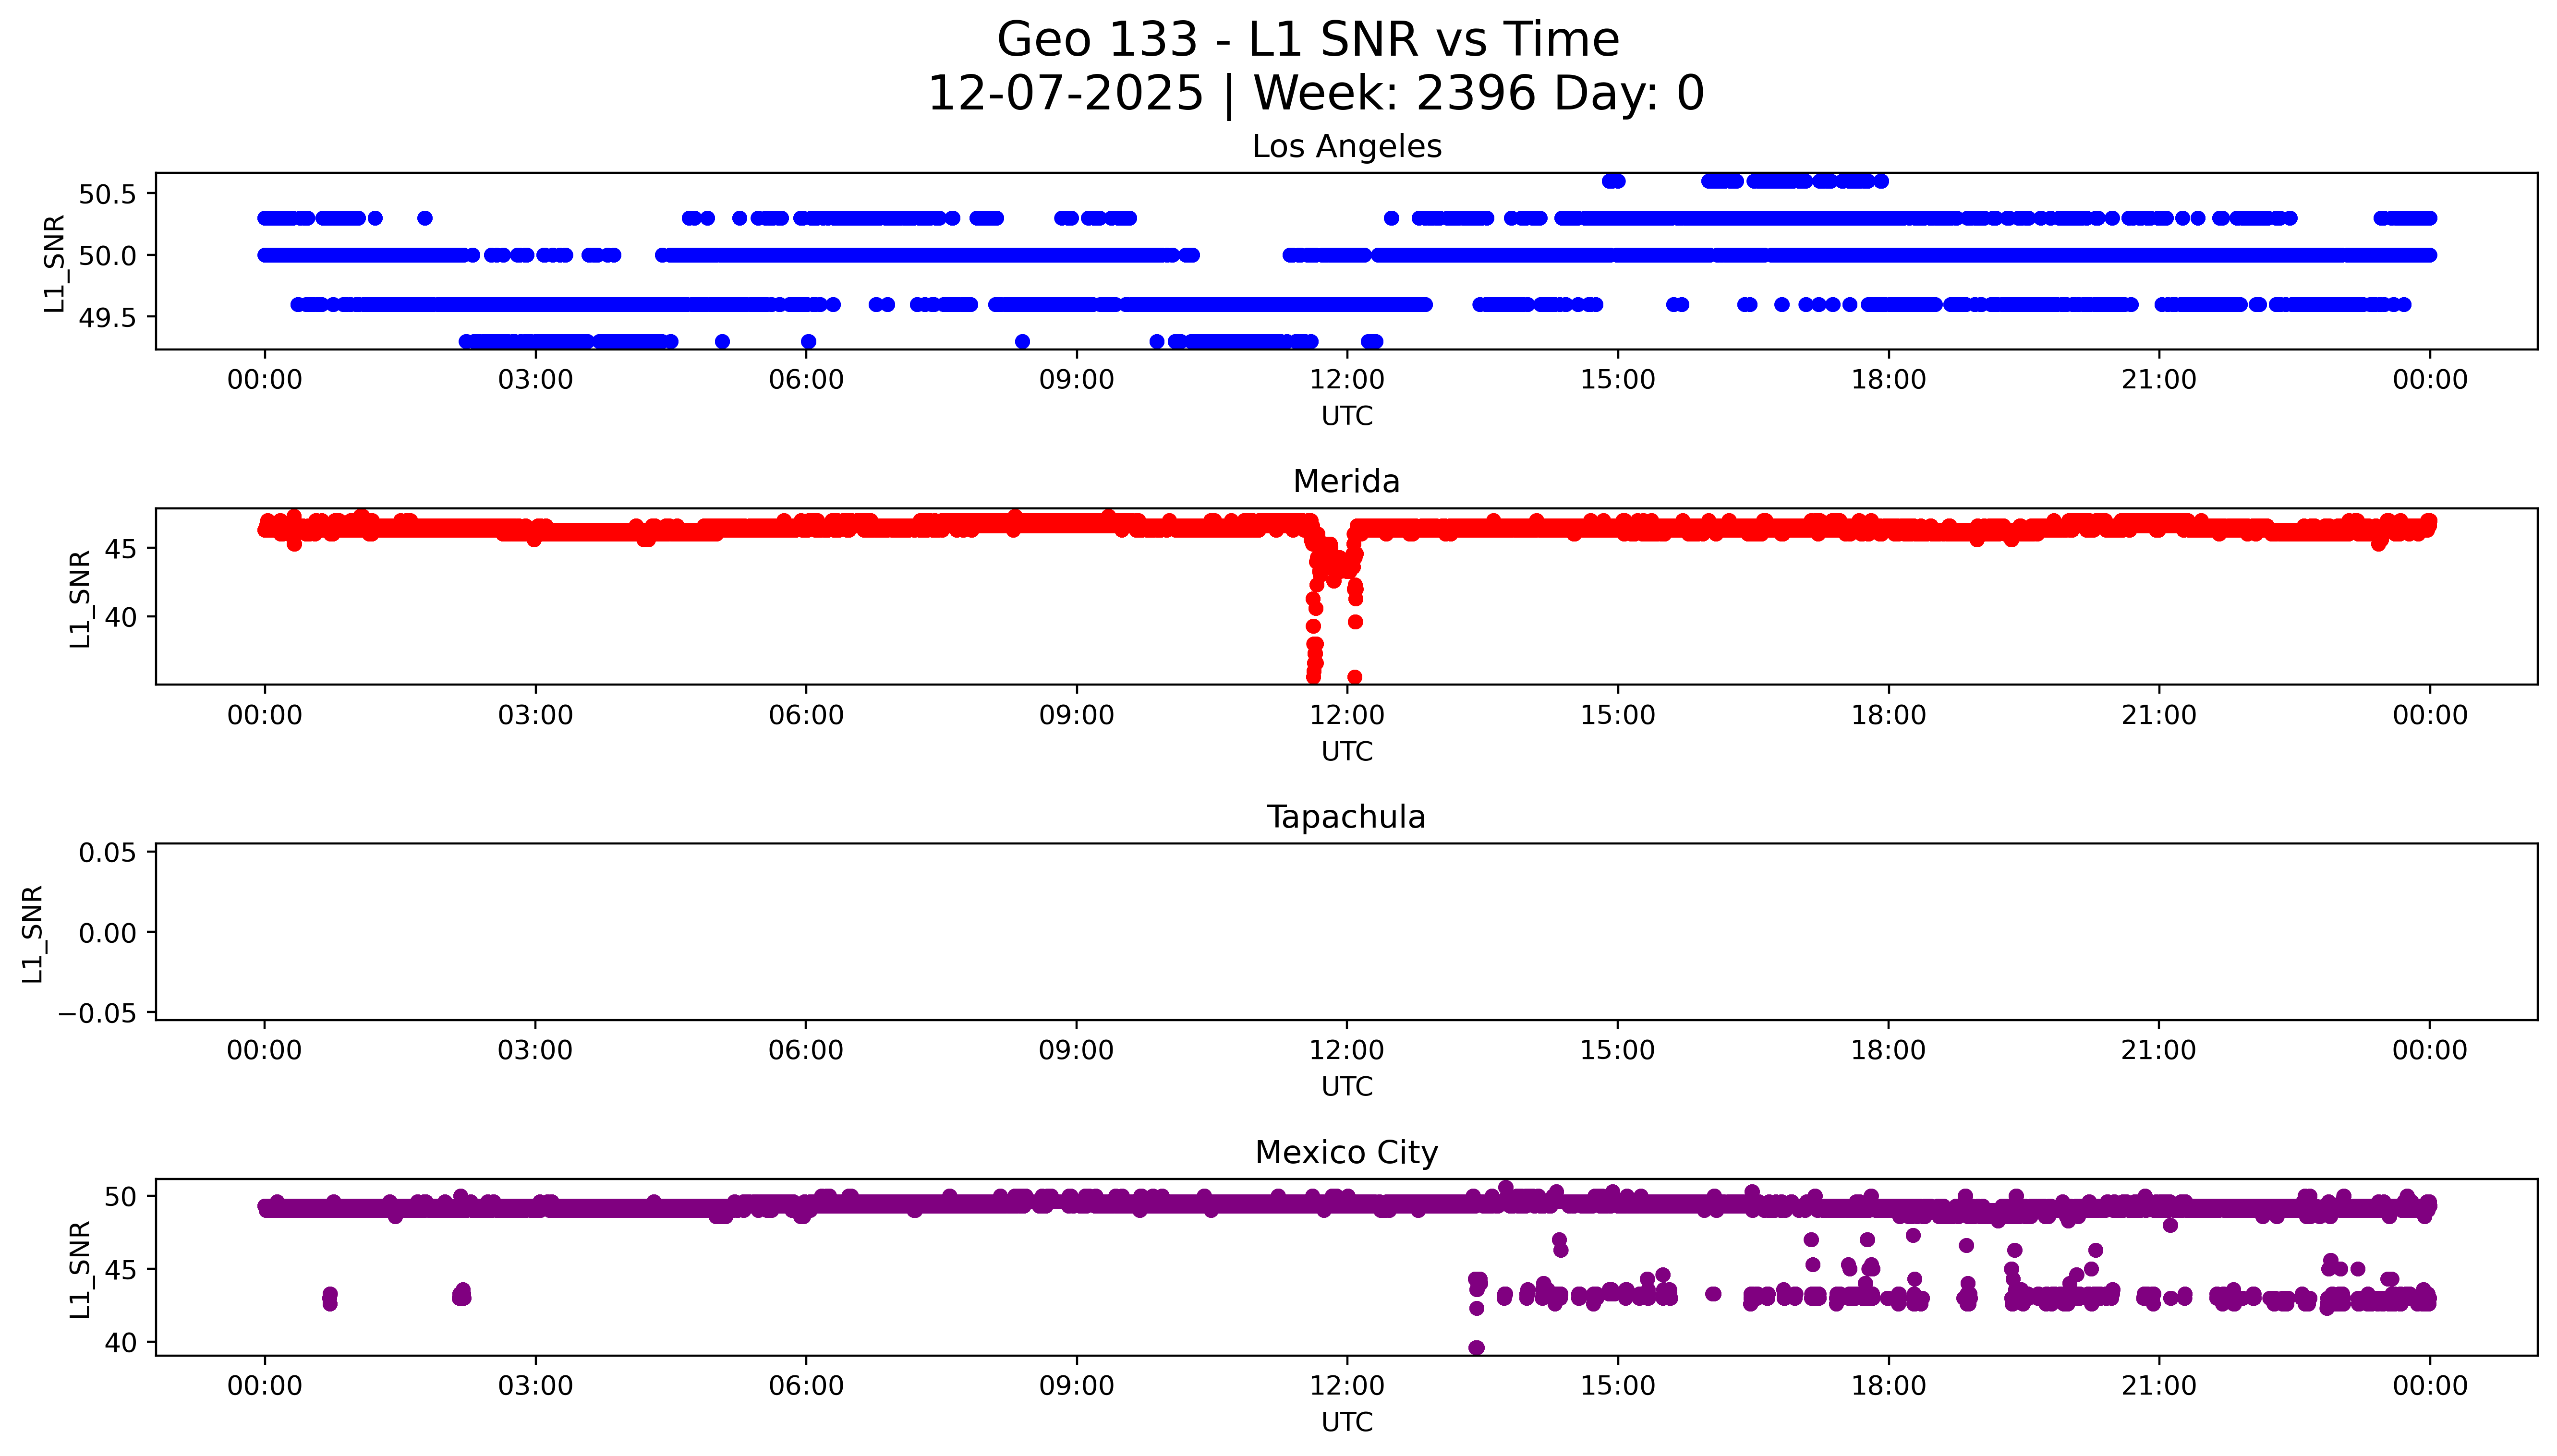Click the center of the empty Tapachula plot area
The height and width of the screenshot is (1456, 2557).
1346,932
